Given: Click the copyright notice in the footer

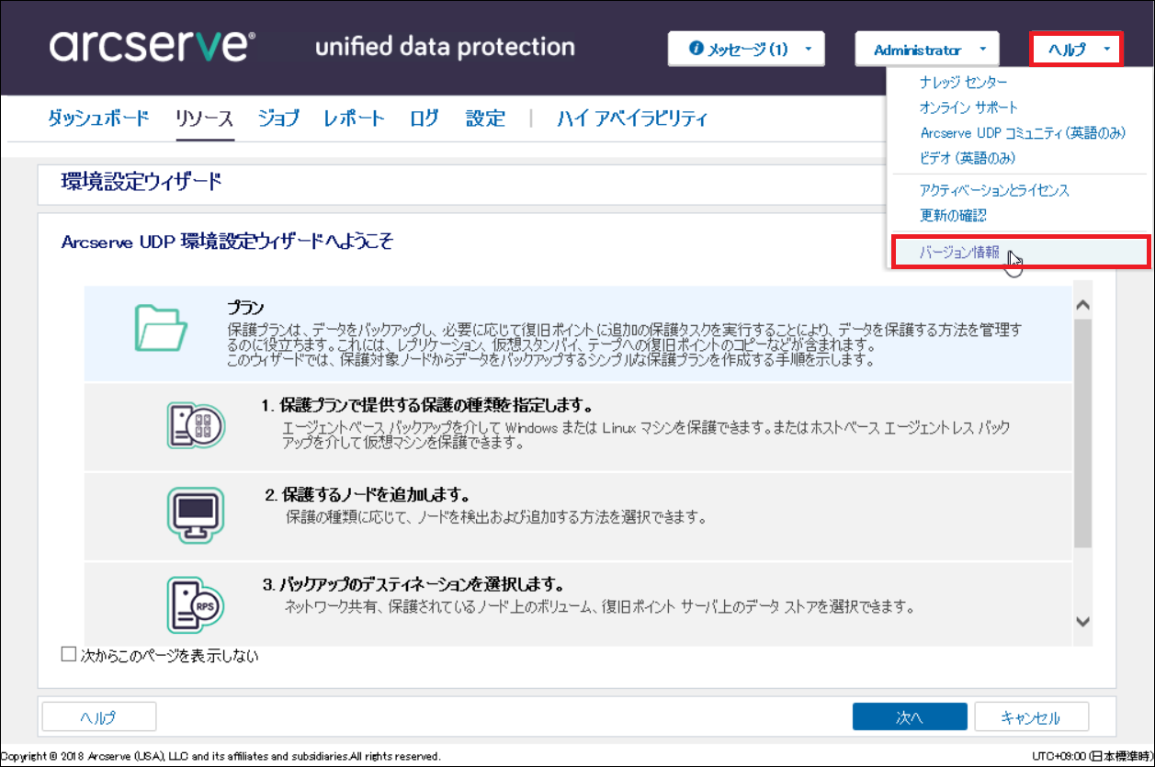Looking at the screenshot, I should pos(221,756).
